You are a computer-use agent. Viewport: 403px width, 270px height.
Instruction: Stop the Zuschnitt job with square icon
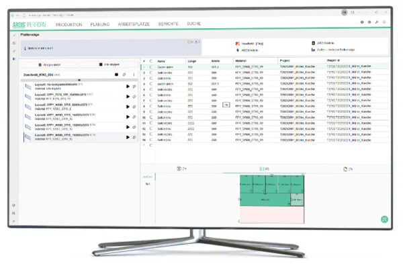[116, 75]
